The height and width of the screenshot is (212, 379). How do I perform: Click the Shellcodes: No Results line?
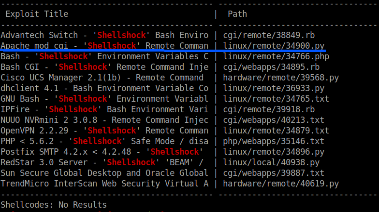click(54, 205)
